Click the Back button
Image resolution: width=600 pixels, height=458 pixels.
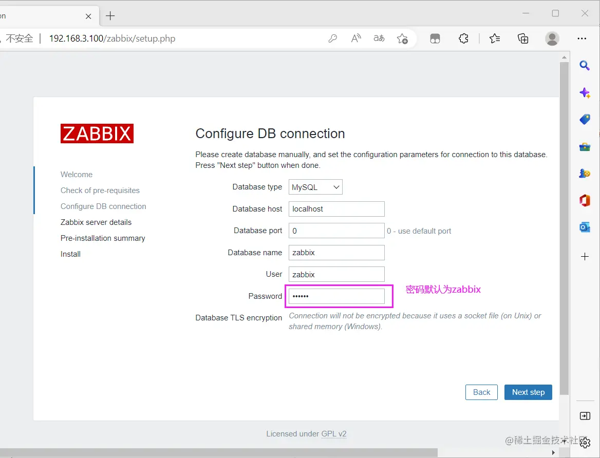coord(481,392)
